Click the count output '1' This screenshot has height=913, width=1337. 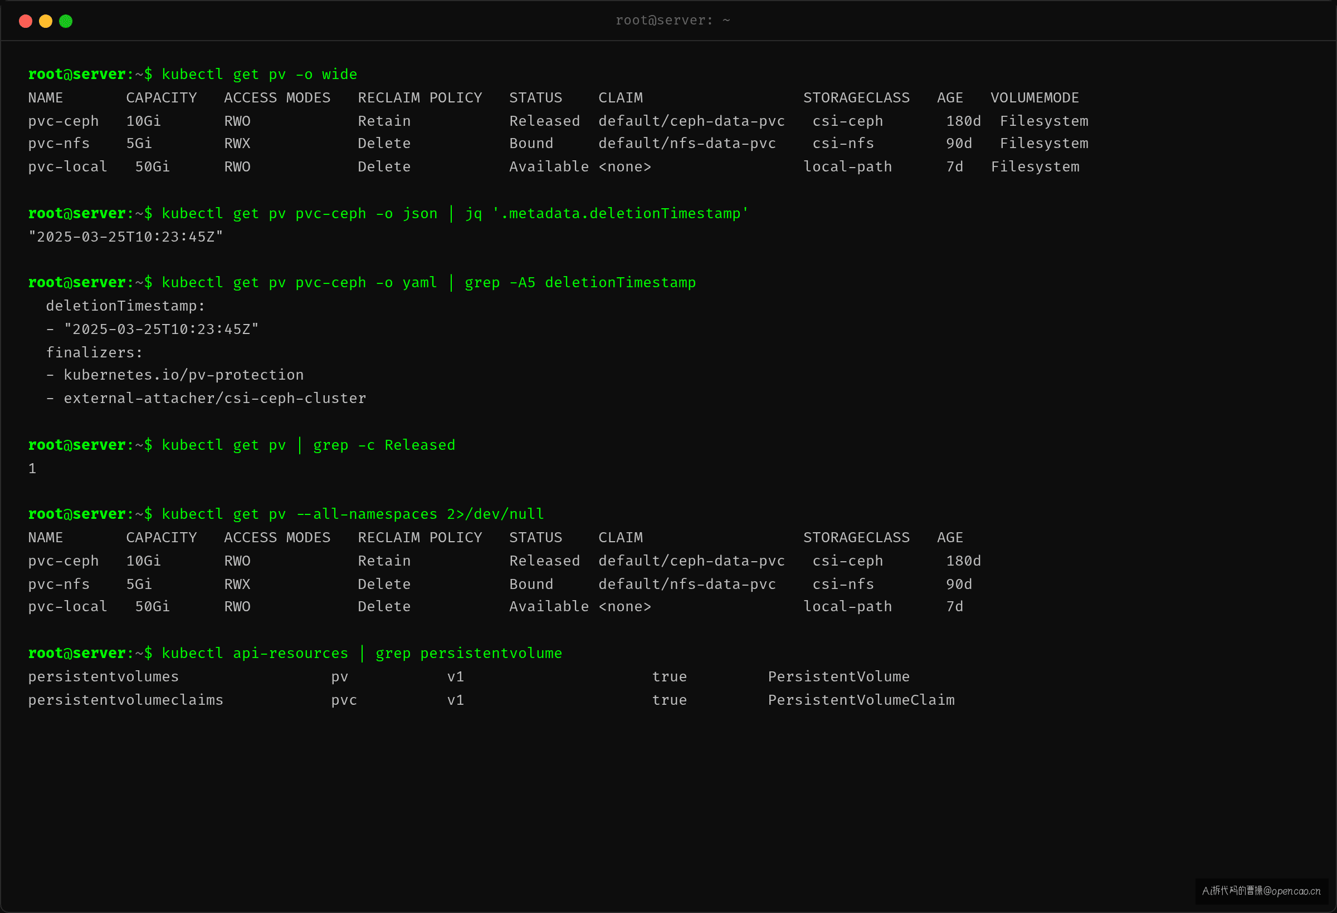click(32, 469)
